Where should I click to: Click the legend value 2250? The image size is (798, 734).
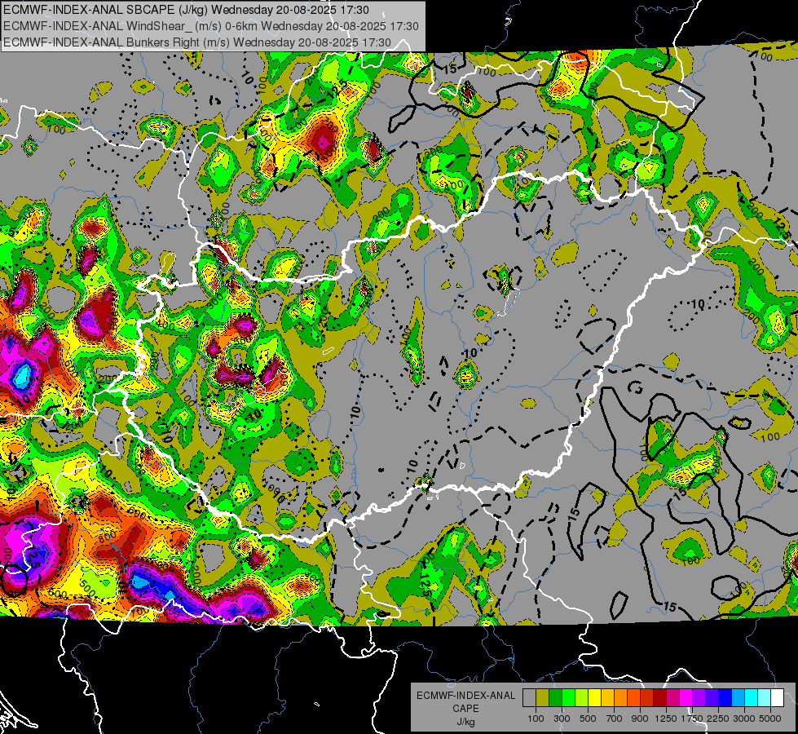pos(718,719)
